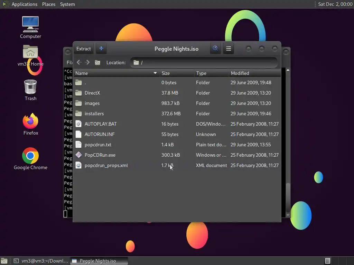
Task: Click the terminal scrollbar up arrow
Action: [x=288, y=70]
